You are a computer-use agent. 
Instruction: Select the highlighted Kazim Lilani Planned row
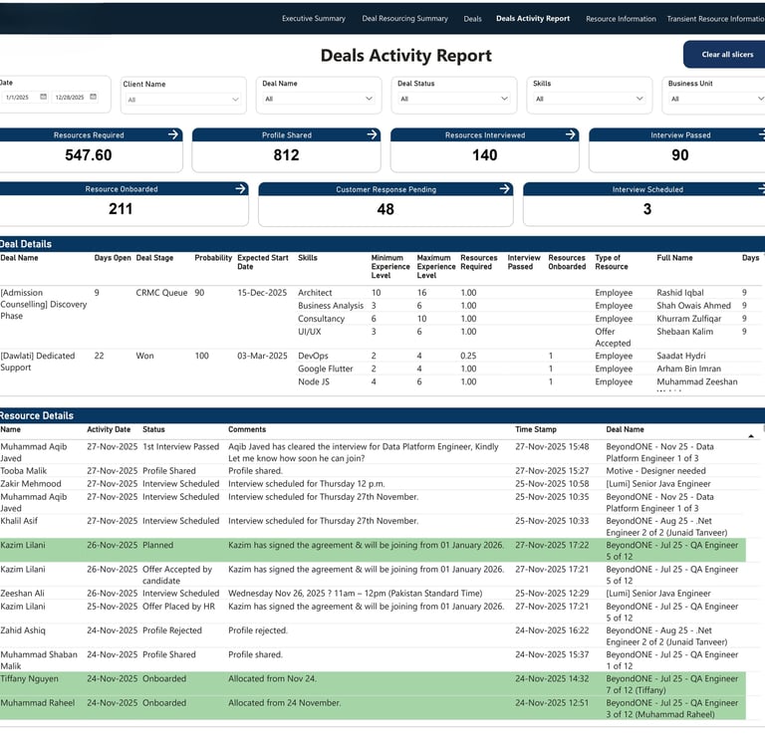pos(373,551)
